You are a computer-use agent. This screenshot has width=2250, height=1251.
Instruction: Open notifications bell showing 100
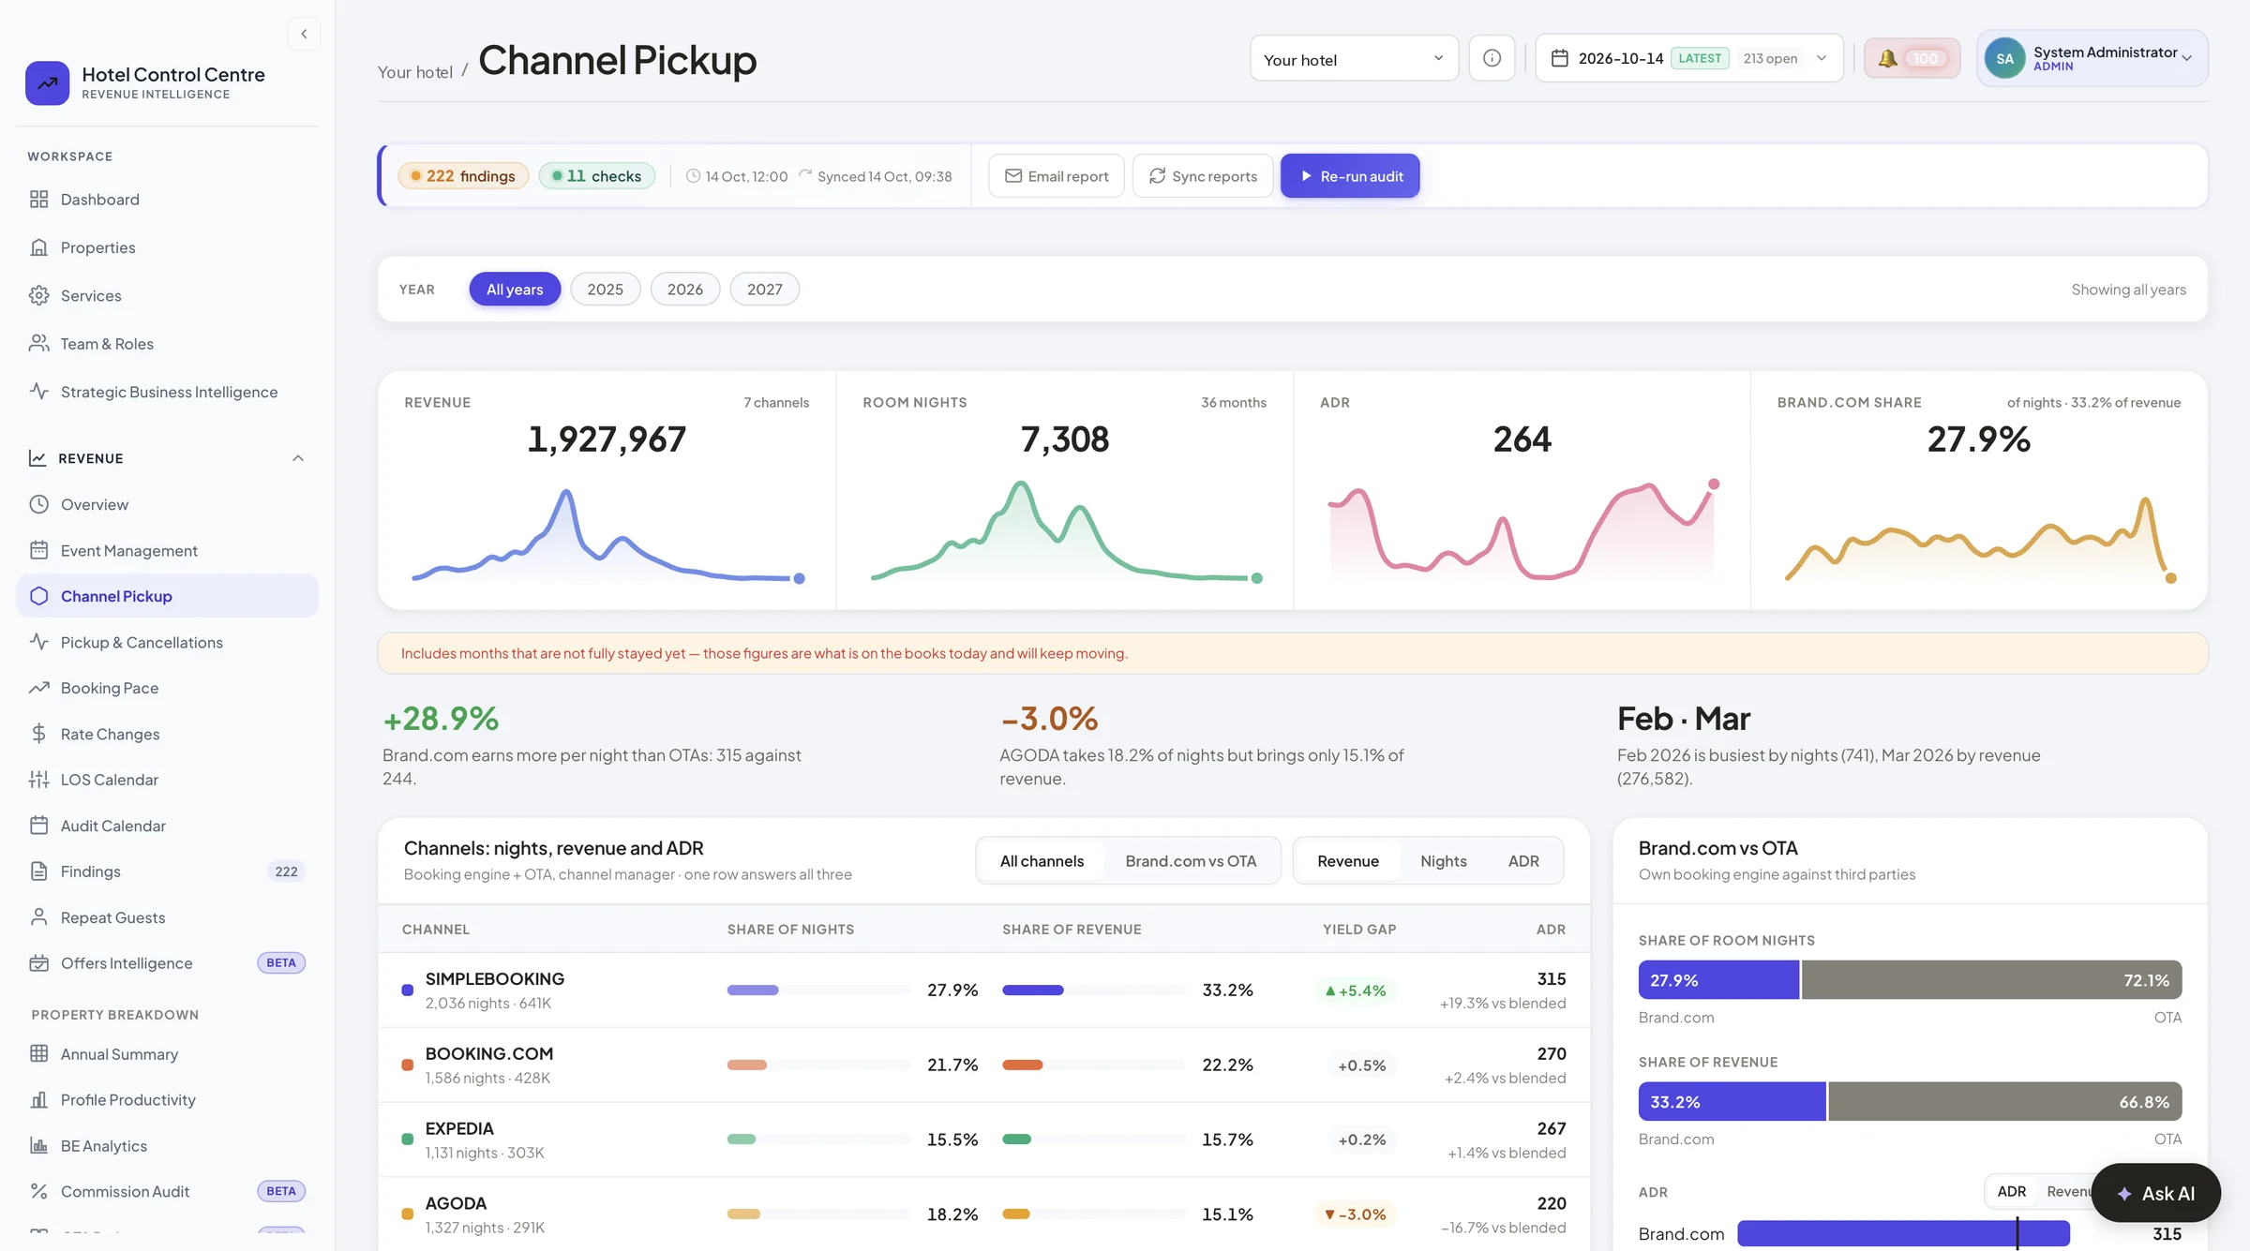(x=1912, y=58)
